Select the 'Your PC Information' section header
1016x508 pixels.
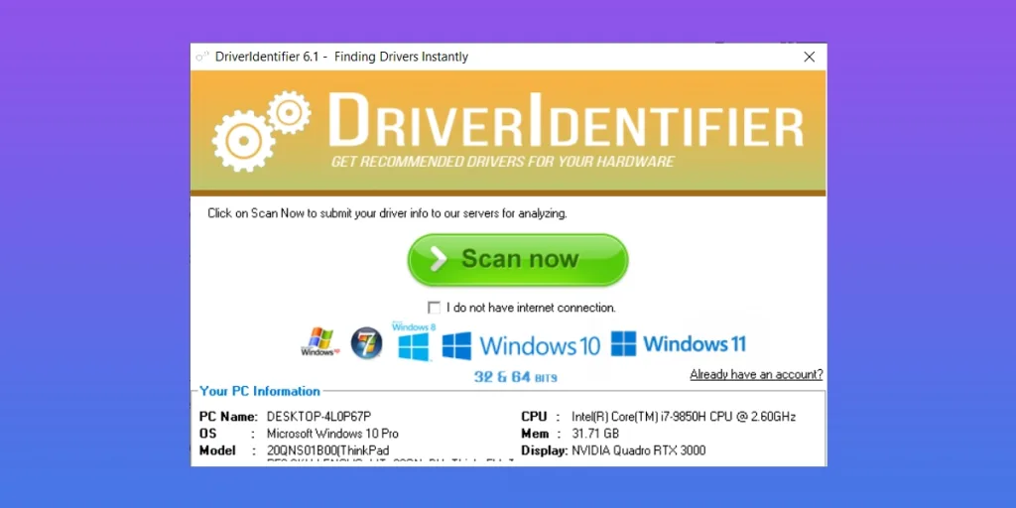pyautogui.click(x=260, y=391)
